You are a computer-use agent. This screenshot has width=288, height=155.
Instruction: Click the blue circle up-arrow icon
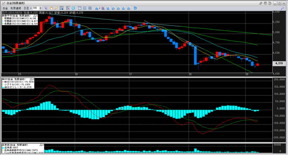click(x=73, y=8)
